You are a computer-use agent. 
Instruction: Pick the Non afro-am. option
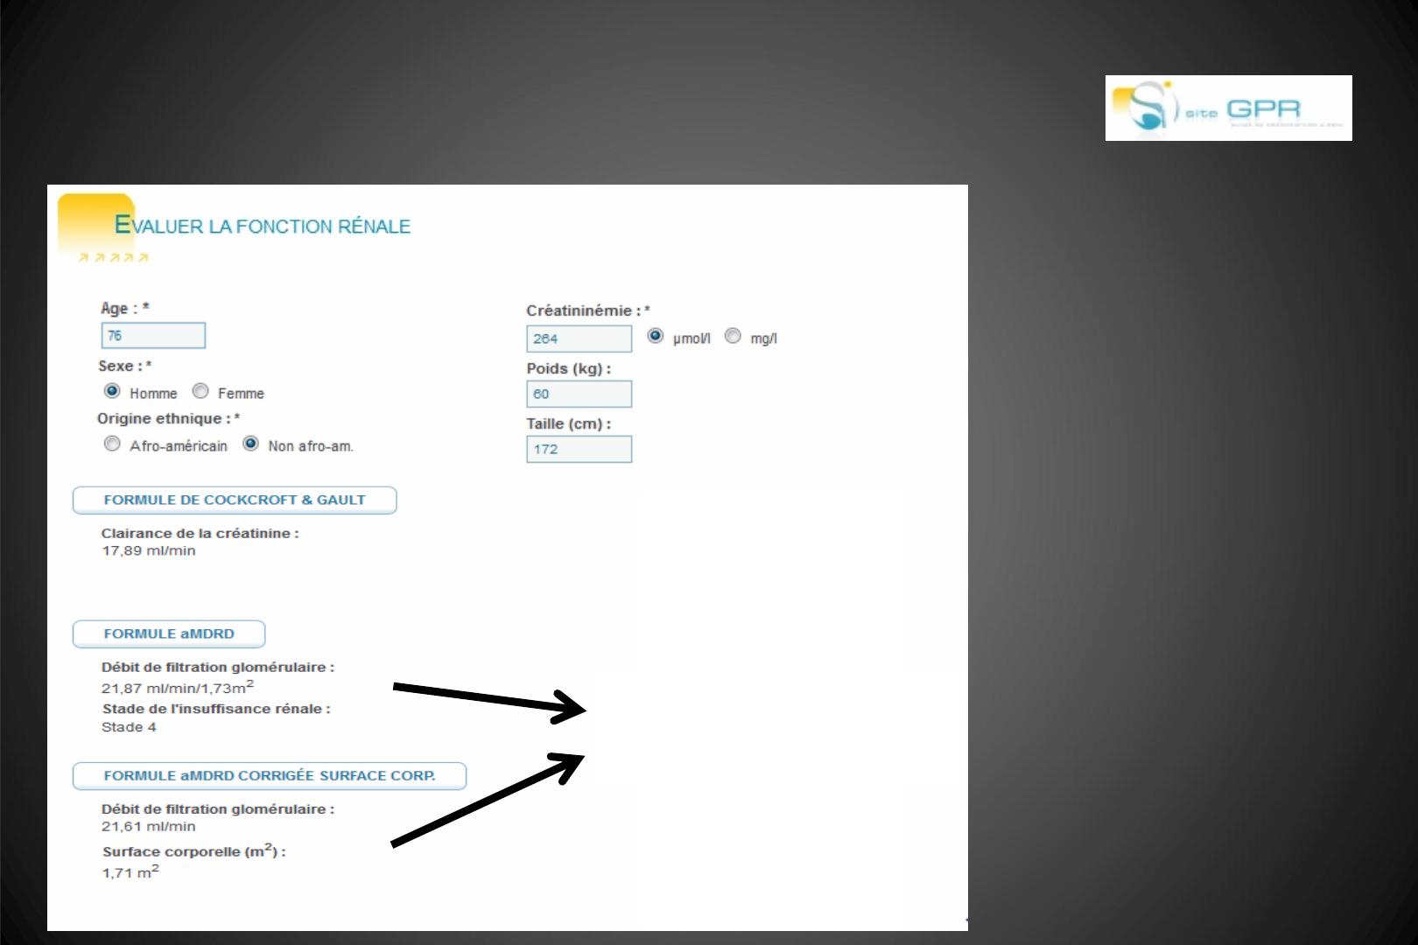[251, 444]
